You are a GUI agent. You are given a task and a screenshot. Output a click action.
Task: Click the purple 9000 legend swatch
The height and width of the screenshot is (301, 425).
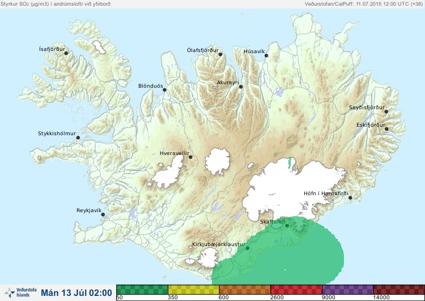point(348,290)
